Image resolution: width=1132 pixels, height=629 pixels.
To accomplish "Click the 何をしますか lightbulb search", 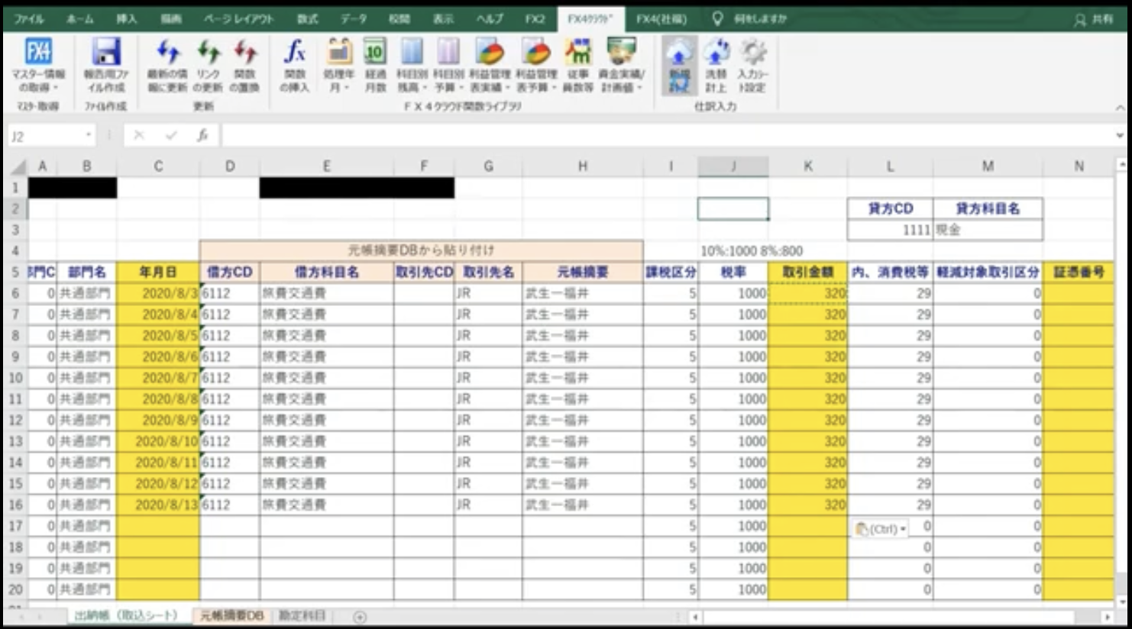I will 749,18.
